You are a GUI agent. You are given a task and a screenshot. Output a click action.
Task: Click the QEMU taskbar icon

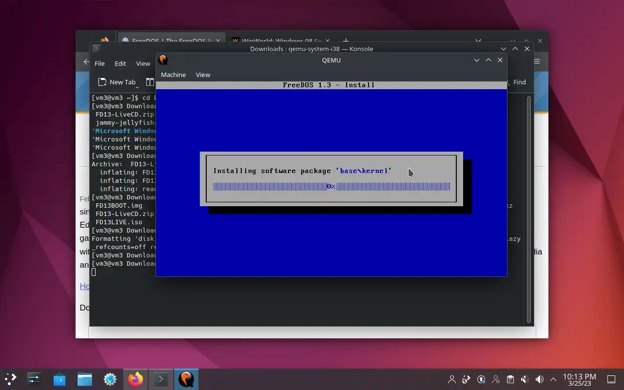(186, 379)
